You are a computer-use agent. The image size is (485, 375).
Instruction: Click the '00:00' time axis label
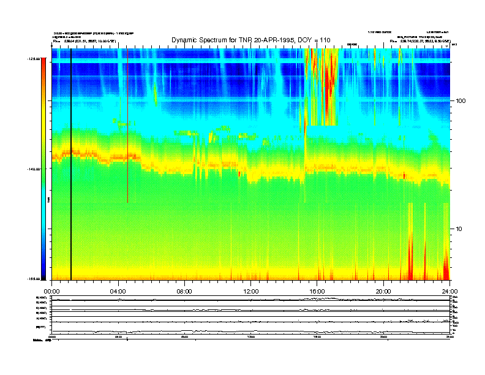[x=51, y=292]
